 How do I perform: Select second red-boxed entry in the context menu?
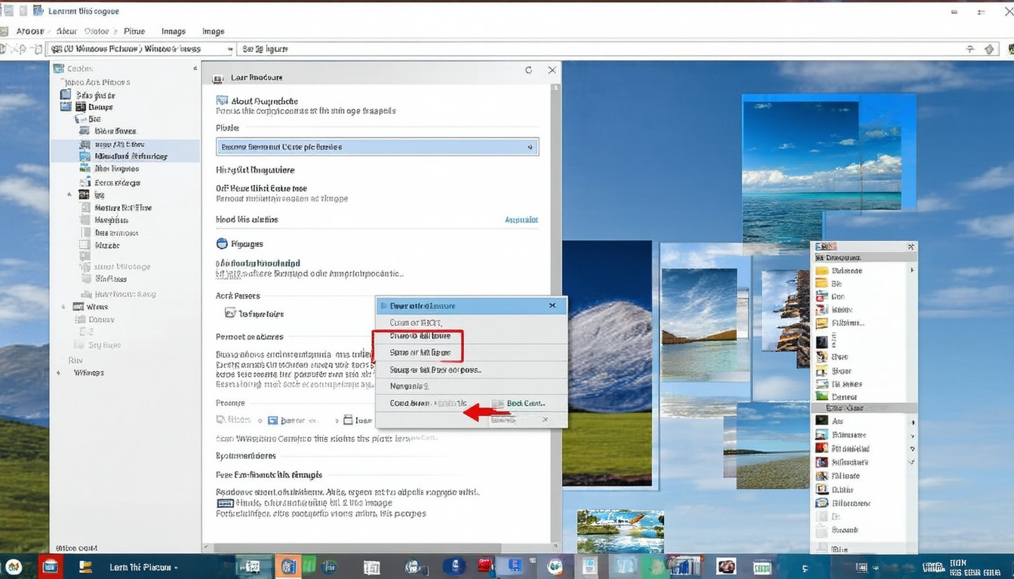point(419,353)
